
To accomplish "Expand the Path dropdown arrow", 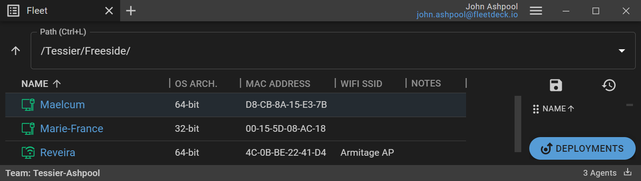I will (x=622, y=51).
